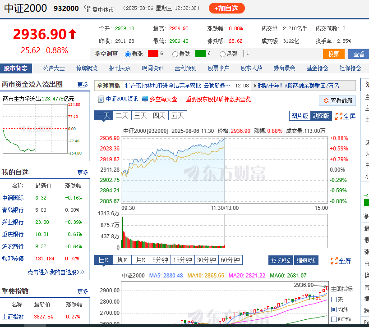Open 晚间快讯 in the navigation bar
This screenshot has height=327, width=369.
click(x=152, y=68)
